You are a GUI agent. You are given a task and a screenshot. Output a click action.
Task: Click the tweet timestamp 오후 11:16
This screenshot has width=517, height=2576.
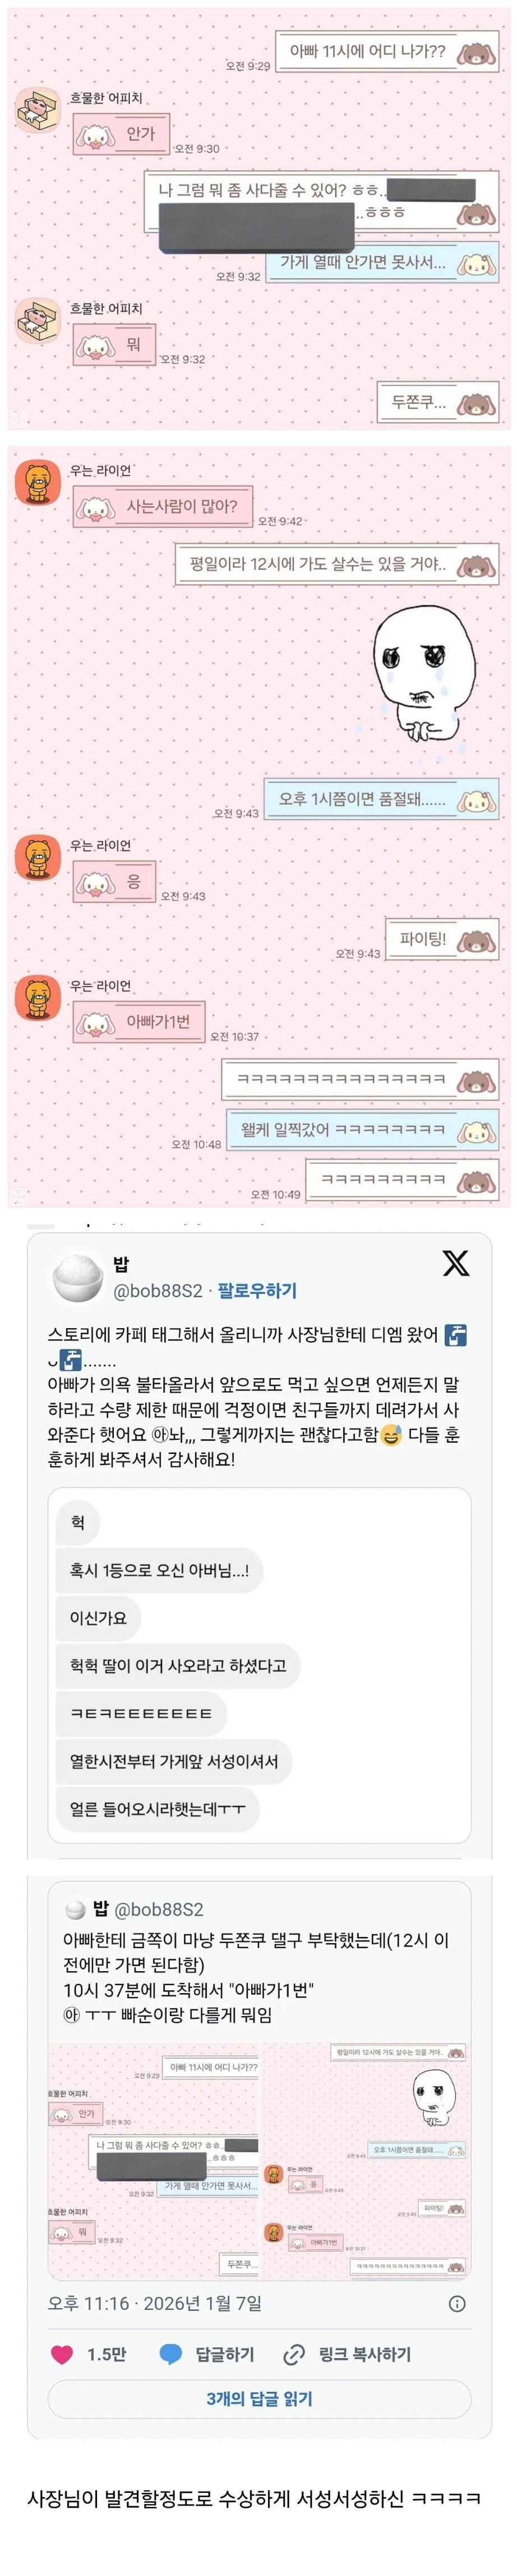pos(88,2303)
